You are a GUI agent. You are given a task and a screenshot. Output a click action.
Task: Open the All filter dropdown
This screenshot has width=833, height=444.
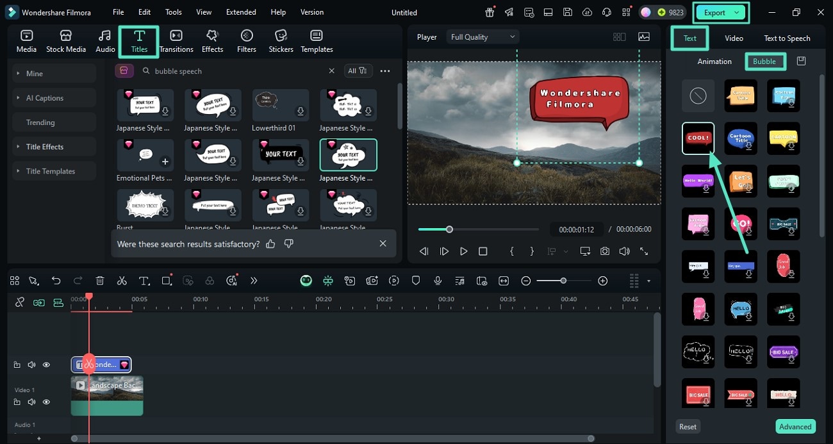[358, 71]
